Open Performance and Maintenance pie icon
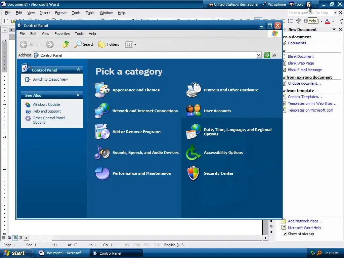 [x=102, y=173]
